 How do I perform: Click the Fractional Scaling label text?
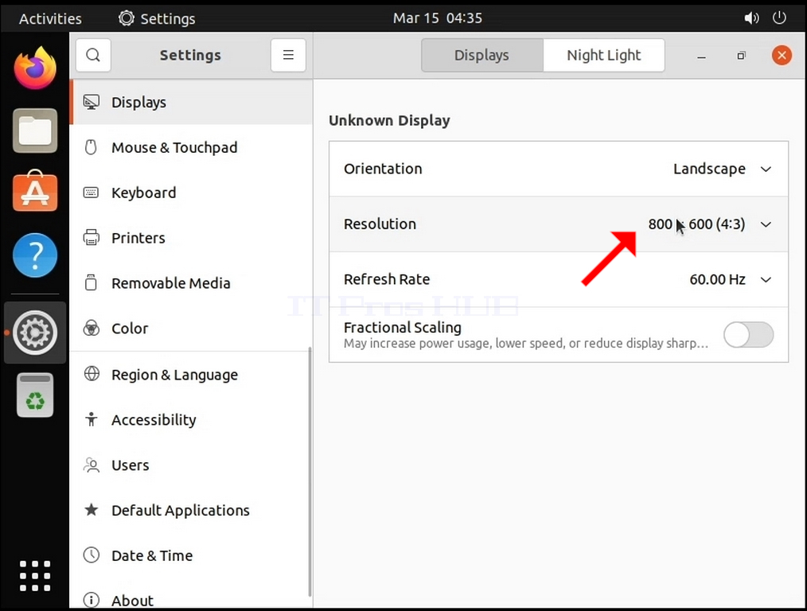403,328
